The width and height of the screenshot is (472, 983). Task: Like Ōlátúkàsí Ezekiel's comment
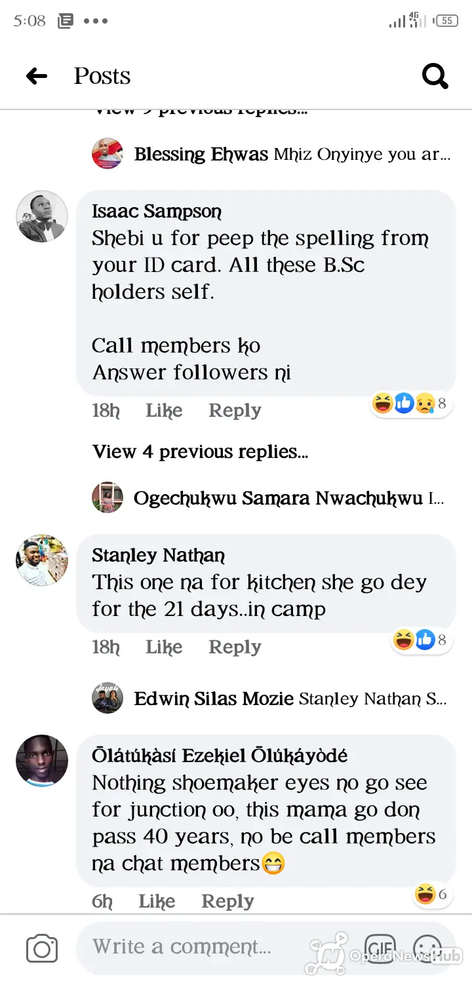click(x=157, y=901)
